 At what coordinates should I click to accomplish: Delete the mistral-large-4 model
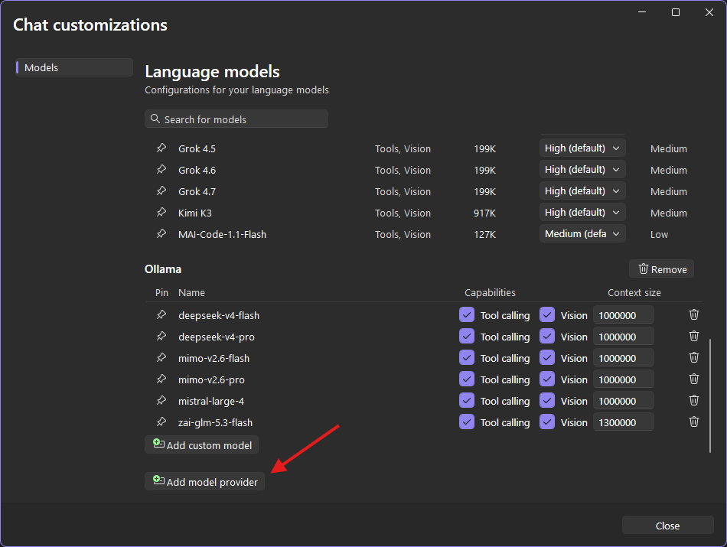click(x=693, y=400)
